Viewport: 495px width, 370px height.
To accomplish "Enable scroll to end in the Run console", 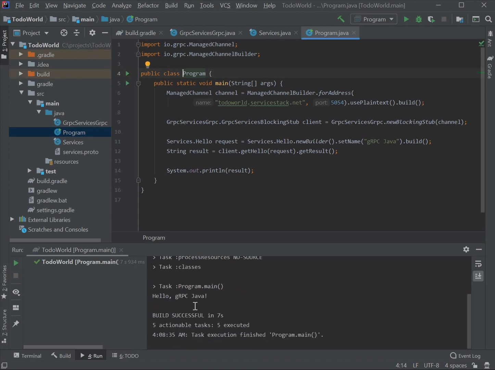I will point(478,276).
